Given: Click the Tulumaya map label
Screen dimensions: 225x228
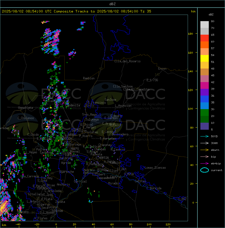Looking at the screenshot, I should [92, 119].
